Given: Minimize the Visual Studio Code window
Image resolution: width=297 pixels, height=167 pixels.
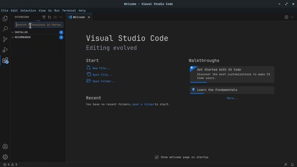Looking at the screenshot, I should [279, 4].
